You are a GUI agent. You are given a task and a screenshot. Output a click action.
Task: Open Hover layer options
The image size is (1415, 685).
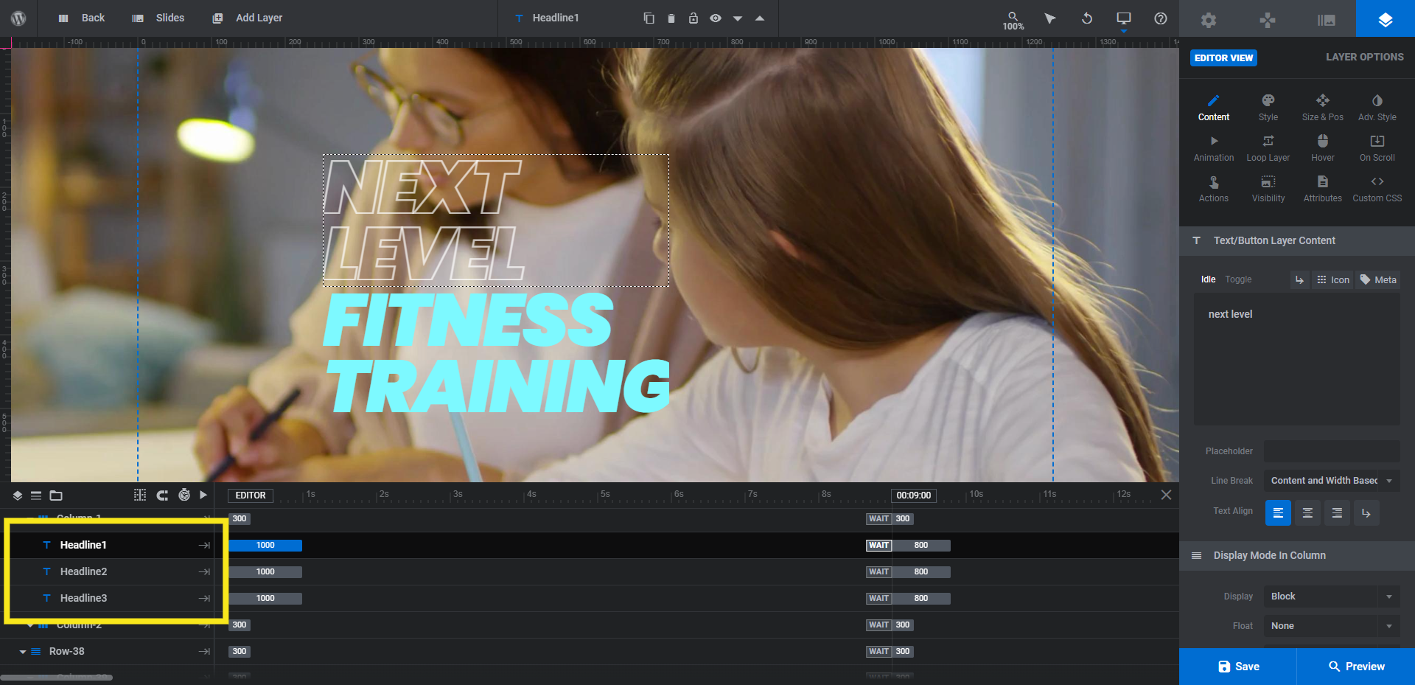tap(1323, 148)
